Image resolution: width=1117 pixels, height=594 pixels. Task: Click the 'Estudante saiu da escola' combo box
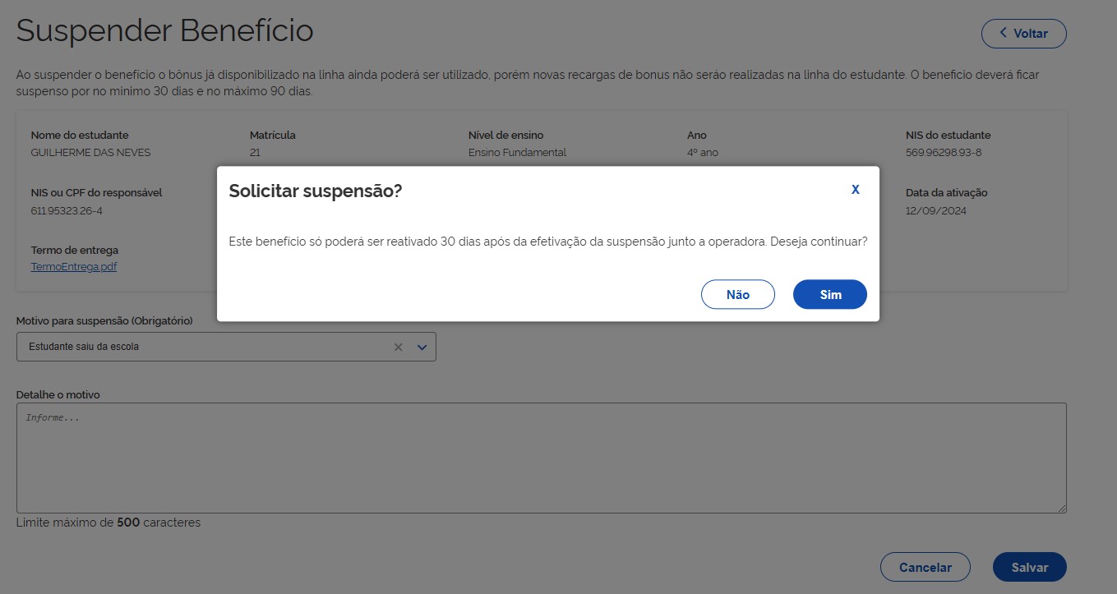(205, 347)
